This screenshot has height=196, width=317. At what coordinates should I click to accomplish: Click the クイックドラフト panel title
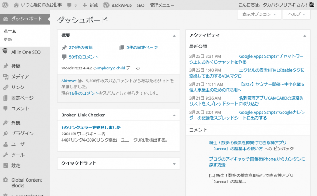(79, 163)
